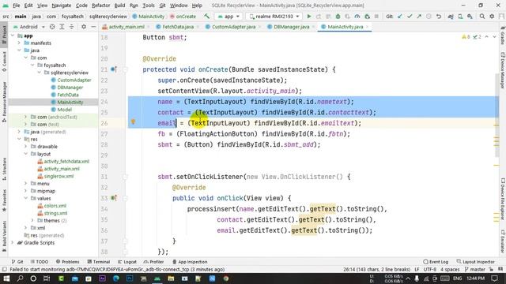Expand all icon in Project panel header
Viewport: 506px width, 284px height.
click(x=62, y=27)
